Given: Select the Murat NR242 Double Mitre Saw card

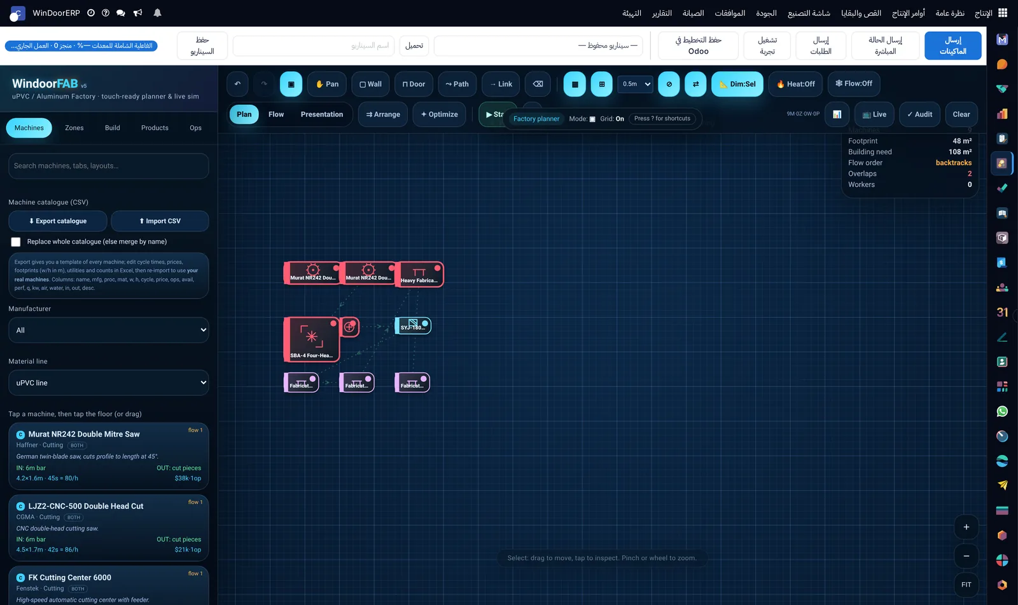Looking at the screenshot, I should pyautogui.click(x=108, y=456).
